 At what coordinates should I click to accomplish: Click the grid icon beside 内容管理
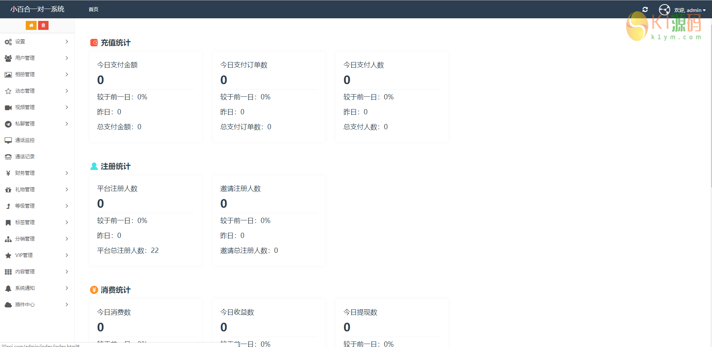pyautogui.click(x=8, y=272)
